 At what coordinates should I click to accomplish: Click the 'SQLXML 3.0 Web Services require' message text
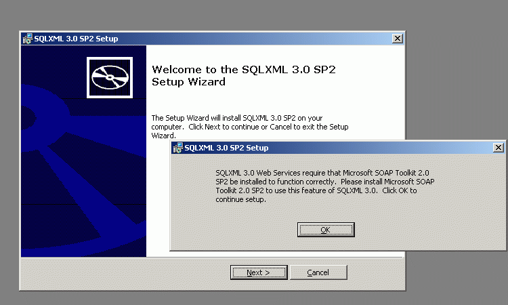point(325,186)
